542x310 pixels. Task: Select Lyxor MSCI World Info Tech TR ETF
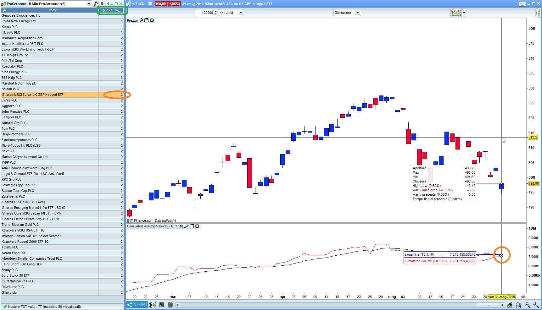62,49
